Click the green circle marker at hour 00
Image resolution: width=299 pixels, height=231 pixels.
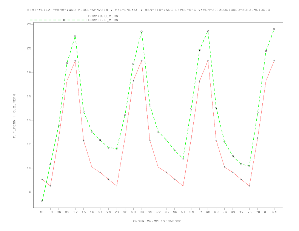pyautogui.click(x=42, y=201)
